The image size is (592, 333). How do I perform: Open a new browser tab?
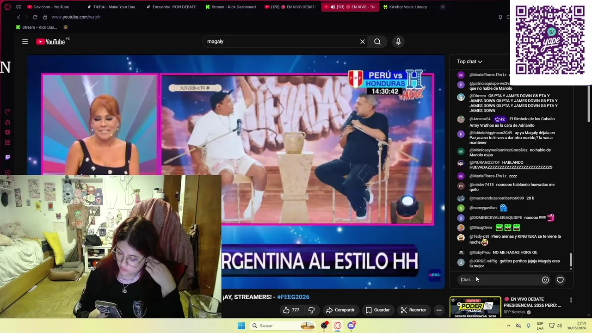pyautogui.click(x=443, y=7)
